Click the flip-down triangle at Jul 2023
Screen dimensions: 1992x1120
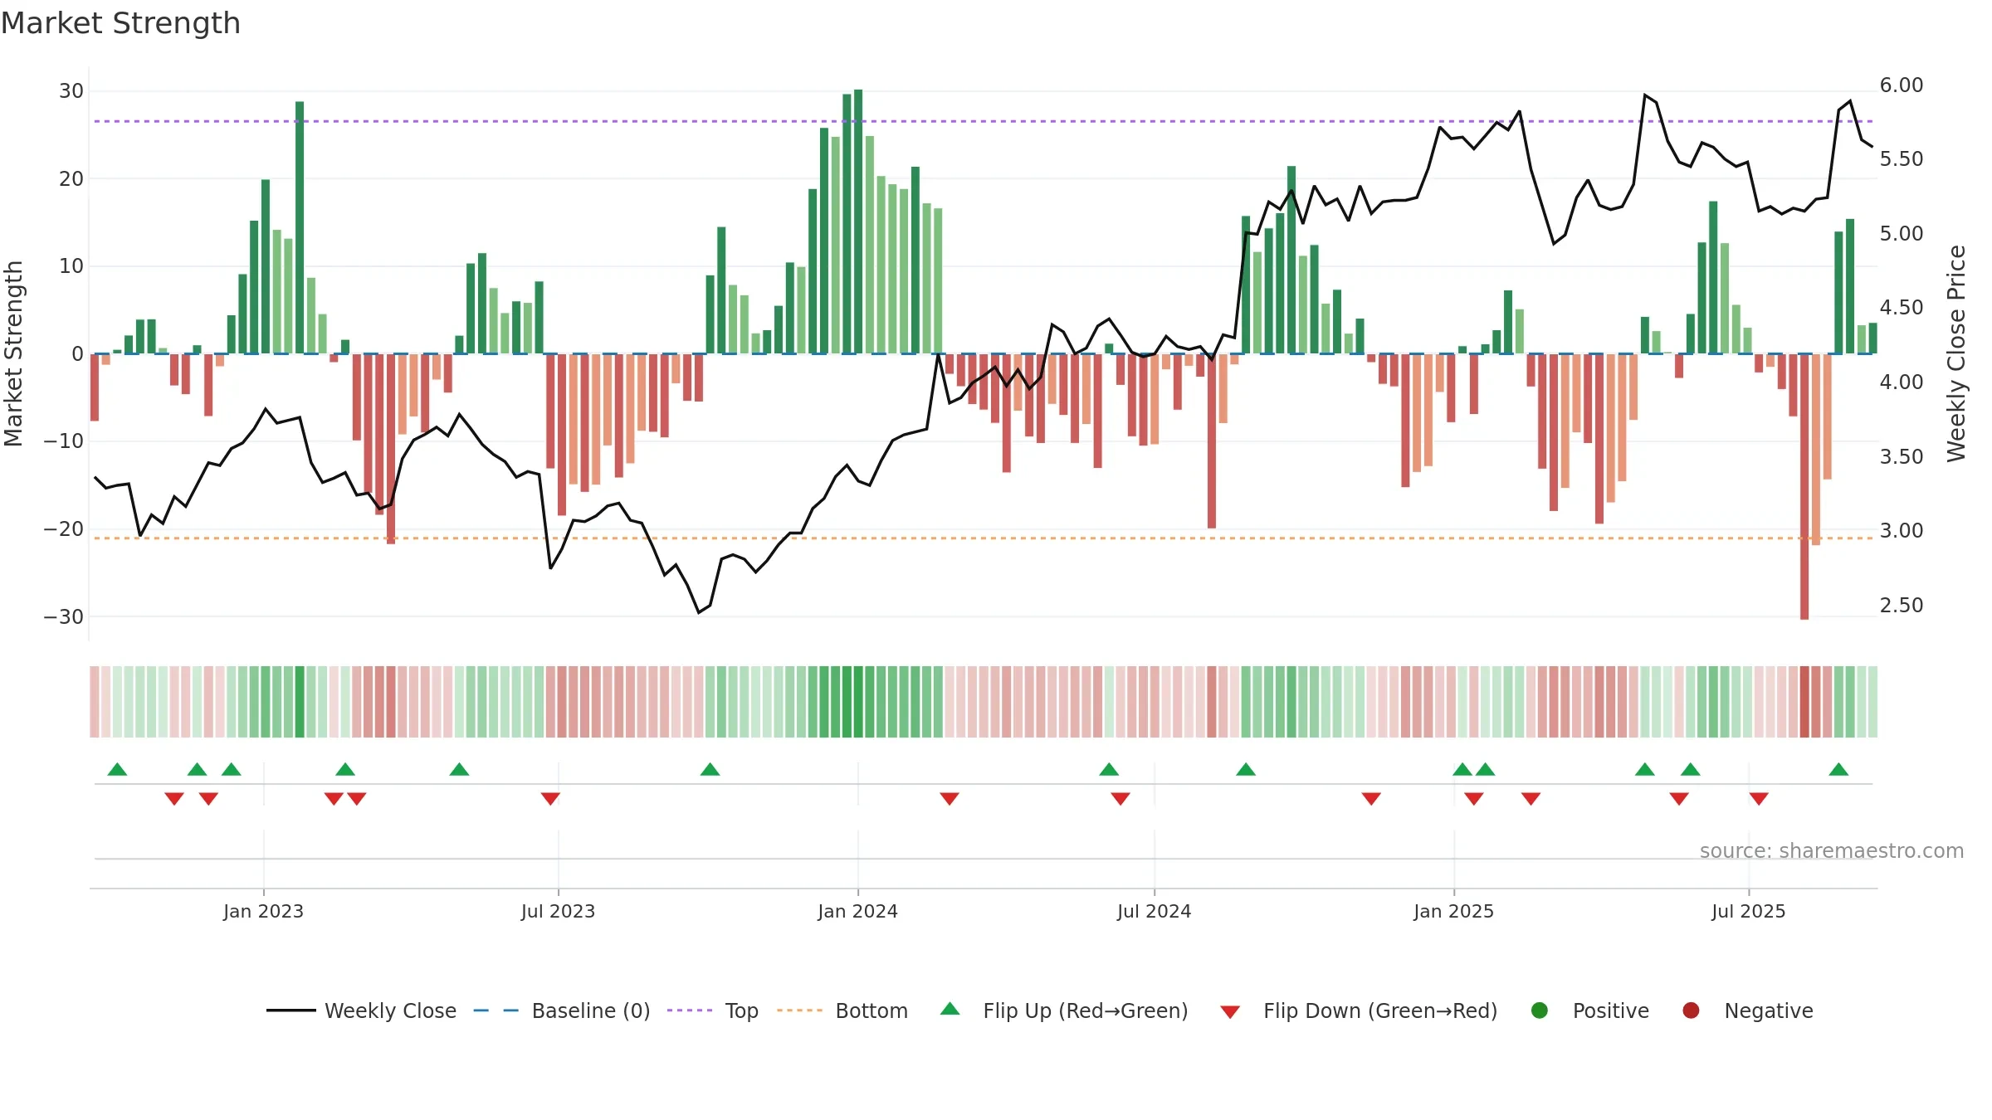550,799
